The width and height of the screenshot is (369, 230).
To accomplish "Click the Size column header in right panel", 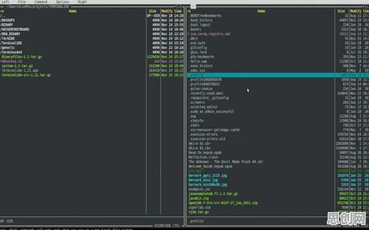I will (341, 11).
